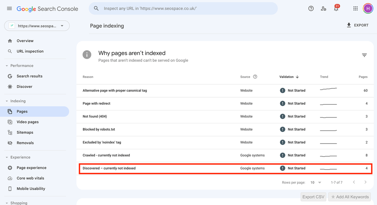
Task: Open the filter icon in indexing table
Action: pyautogui.click(x=364, y=55)
